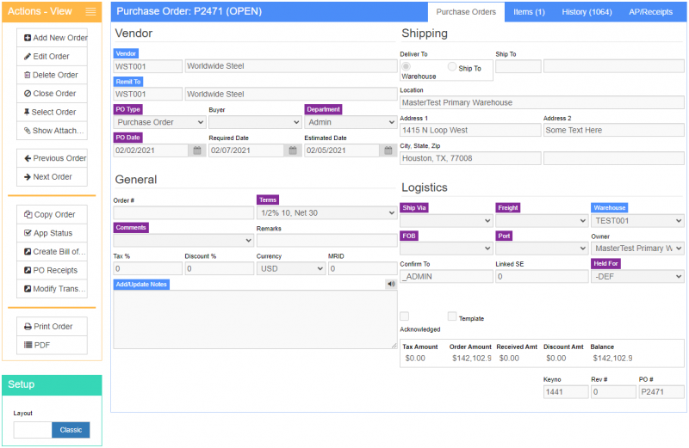The height and width of the screenshot is (448, 689).
Task: Select the Warehouse radio button
Action: [406, 66]
